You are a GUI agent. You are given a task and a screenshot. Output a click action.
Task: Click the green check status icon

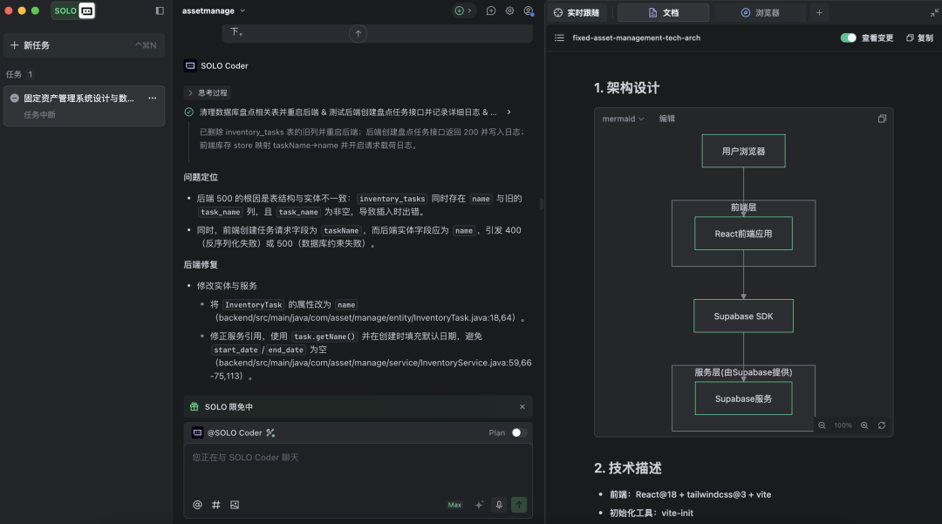tap(188, 112)
